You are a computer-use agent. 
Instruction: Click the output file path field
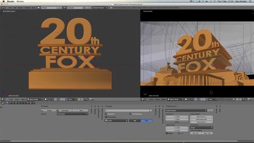tap(127, 110)
